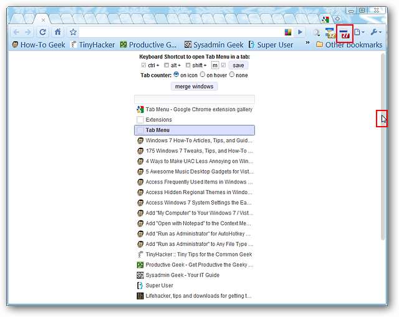Click the tab search input field

point(194,99)
